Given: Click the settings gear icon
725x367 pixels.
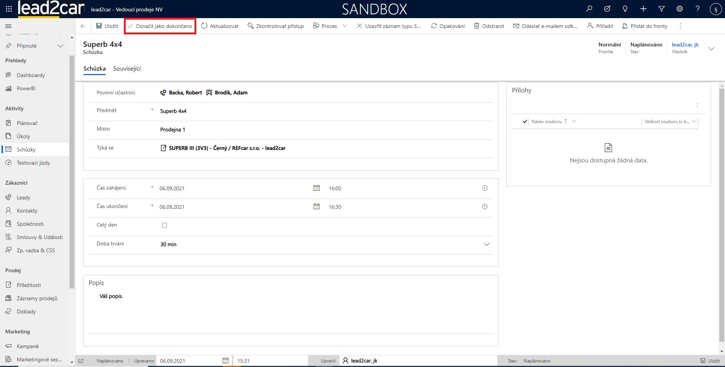Looking at the screenshot, I should 680,9.
